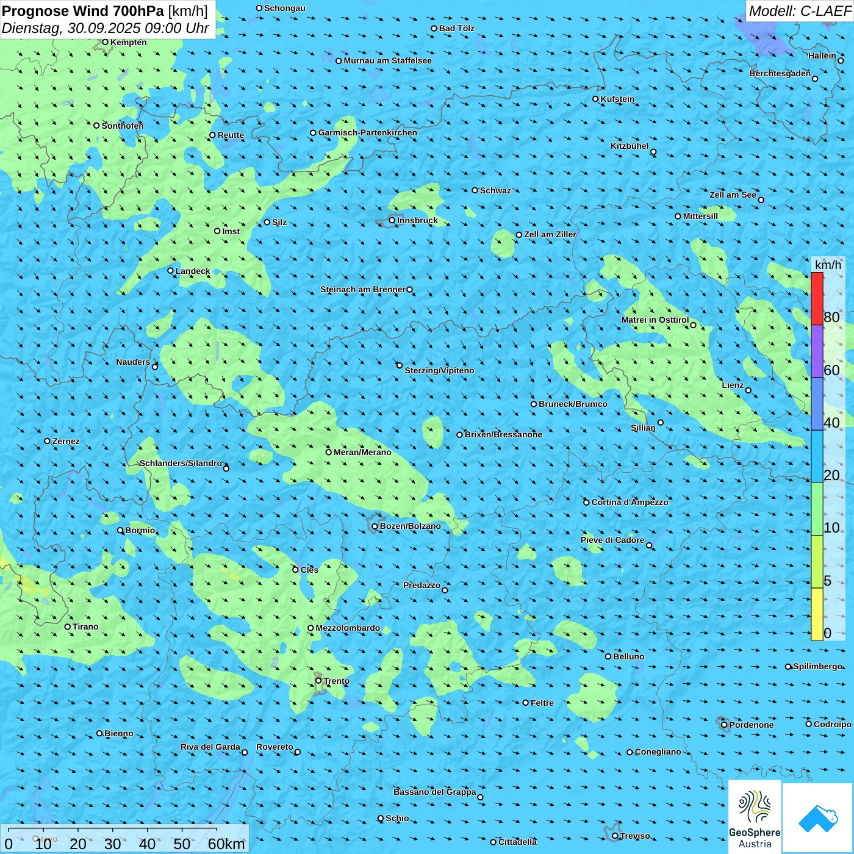Viewport: 854px width, 854px height.
Task: Click the Feltre label
Action: pyautogui.click(x=542, y=703)
